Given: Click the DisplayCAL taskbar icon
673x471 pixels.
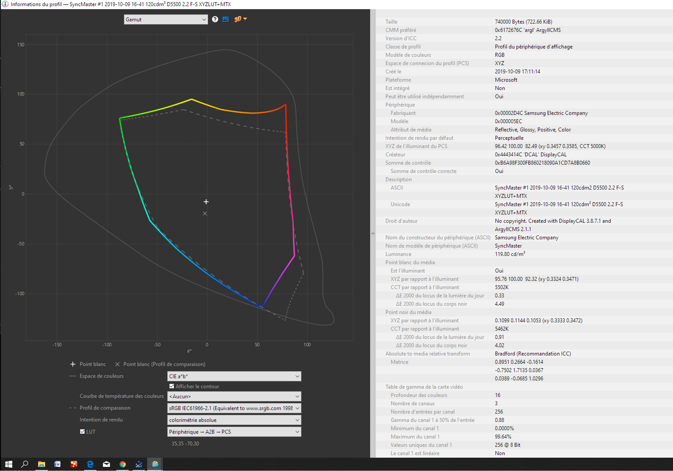Looking at the screenshot, I should (x=155, y=464).
